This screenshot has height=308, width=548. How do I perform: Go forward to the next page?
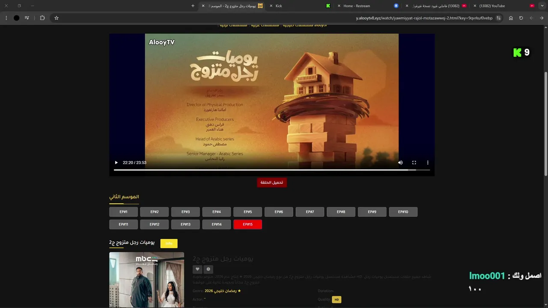click(x=531, y=18)
